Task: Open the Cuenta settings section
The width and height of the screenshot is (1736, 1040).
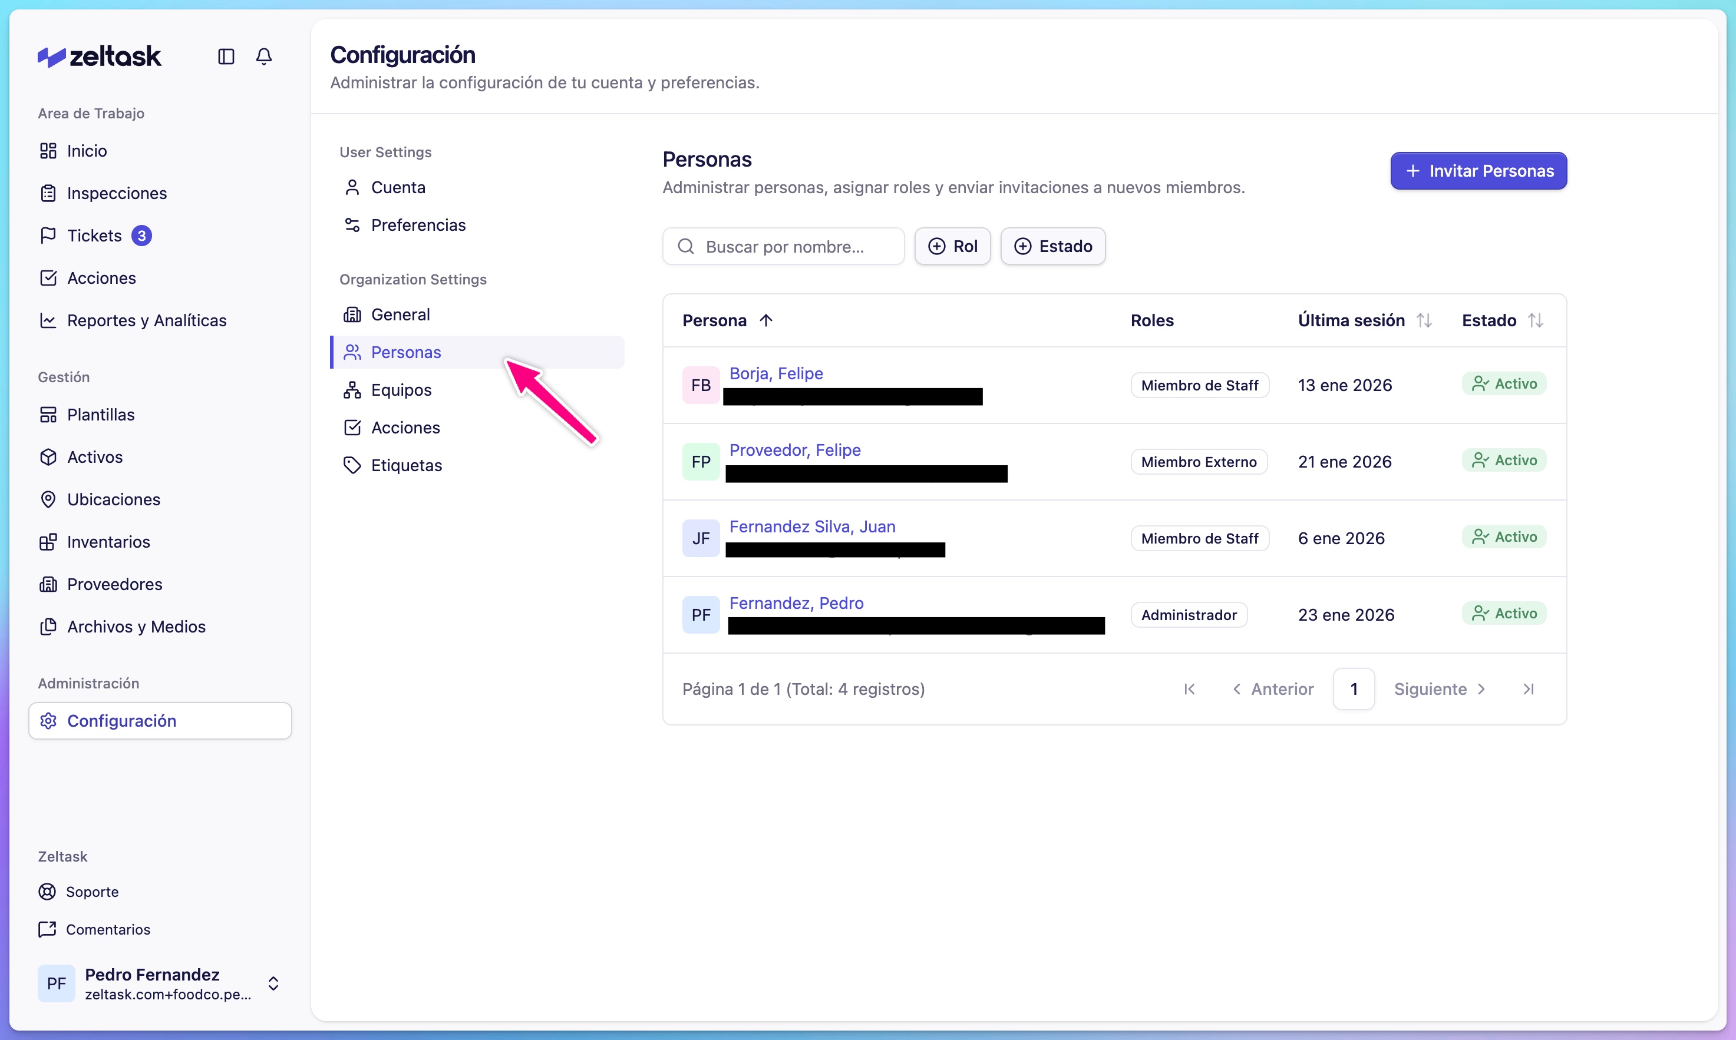Action: pyautogui.click(x=398, y=187)
